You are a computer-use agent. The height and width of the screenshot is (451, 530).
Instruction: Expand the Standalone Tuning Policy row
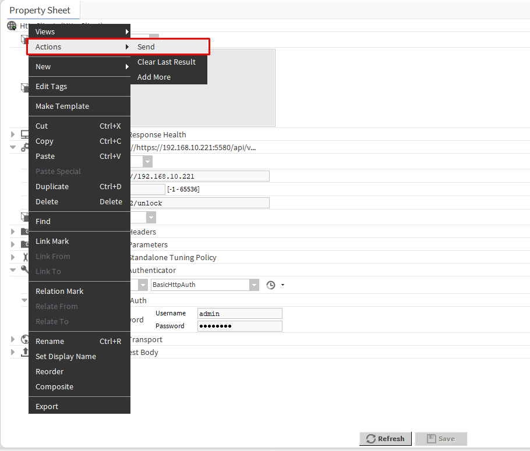coord(13,257)
